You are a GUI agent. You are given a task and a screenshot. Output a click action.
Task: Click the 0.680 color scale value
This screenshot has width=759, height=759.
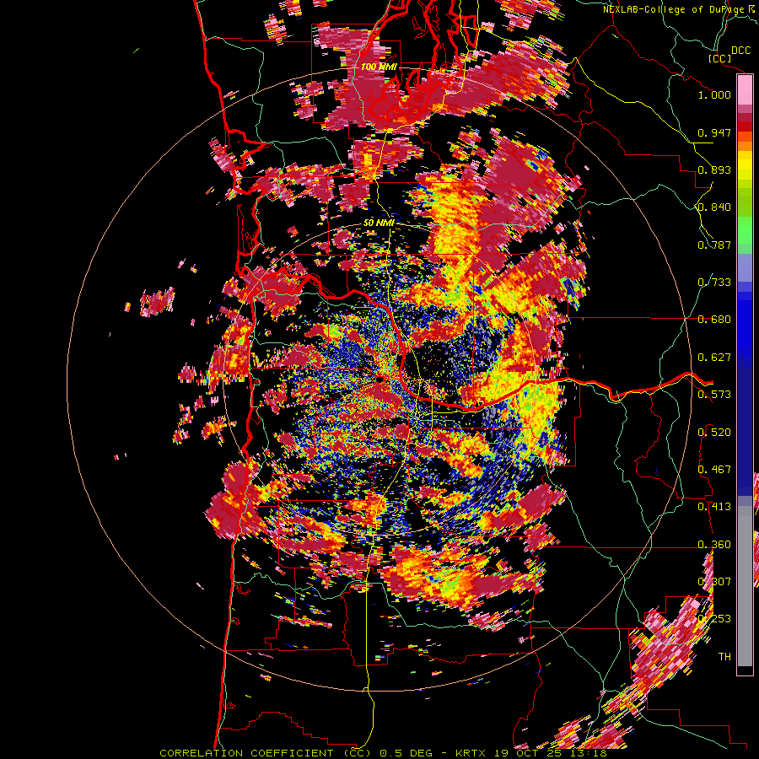coord(714,320)
